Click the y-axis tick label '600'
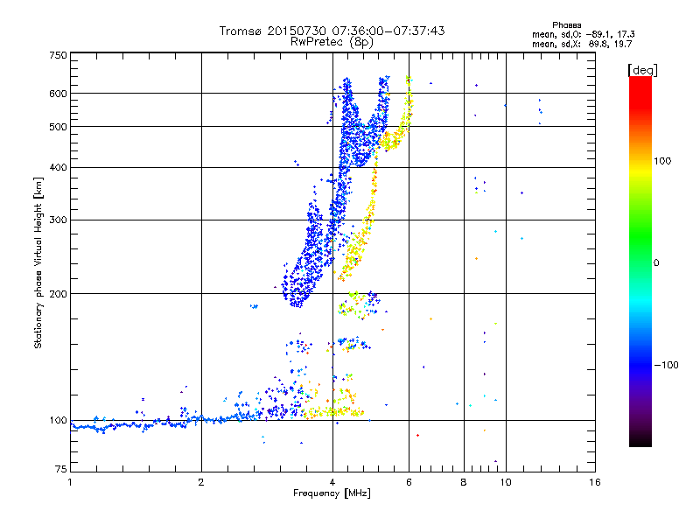 [x=58, y=94]
